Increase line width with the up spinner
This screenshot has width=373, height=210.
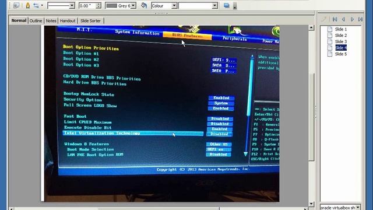pyautogui.click(x=98, y=4)
